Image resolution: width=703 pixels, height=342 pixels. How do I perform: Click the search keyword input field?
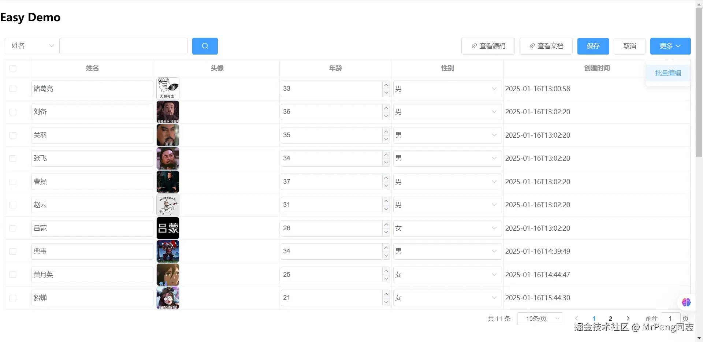tap(124, 46)
